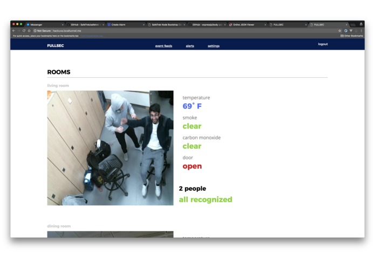The height and width of the screenshot is (267, 375).
Task: Click the V-shaped extension icon
Action: [x=351, y=31]
